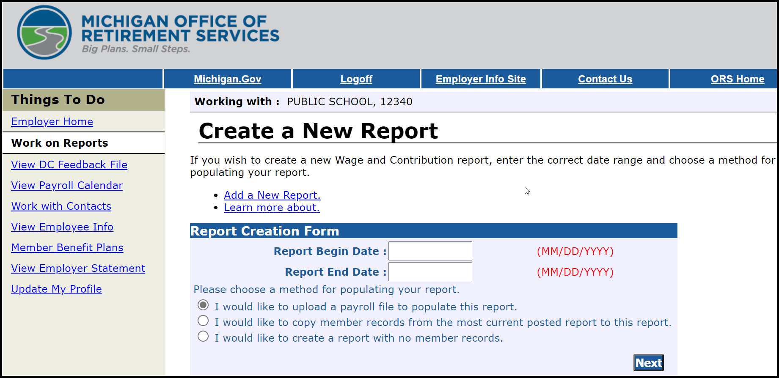Open the Employer Info Site link
779x378 pixels.
point(481,79)
